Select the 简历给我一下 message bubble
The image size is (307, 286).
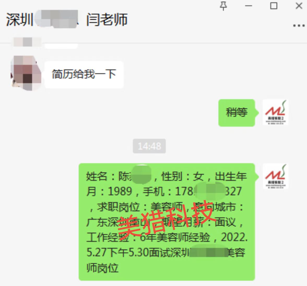coord(84,75)
